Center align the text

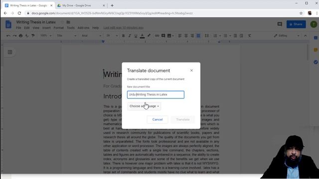pos(186,36)
